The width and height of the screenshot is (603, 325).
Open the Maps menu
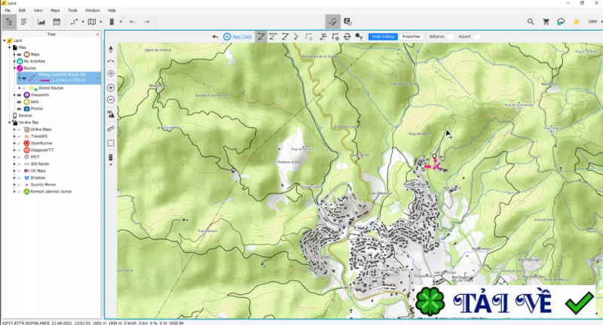55,11
